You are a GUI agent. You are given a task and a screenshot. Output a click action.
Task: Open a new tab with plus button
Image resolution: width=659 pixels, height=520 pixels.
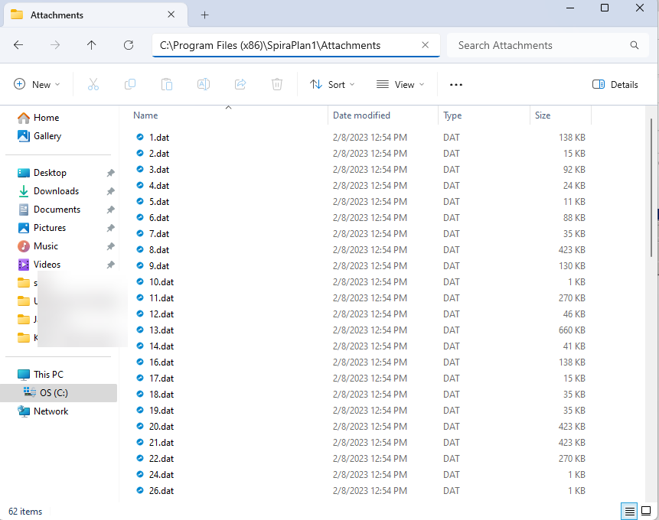coord(204,15)
